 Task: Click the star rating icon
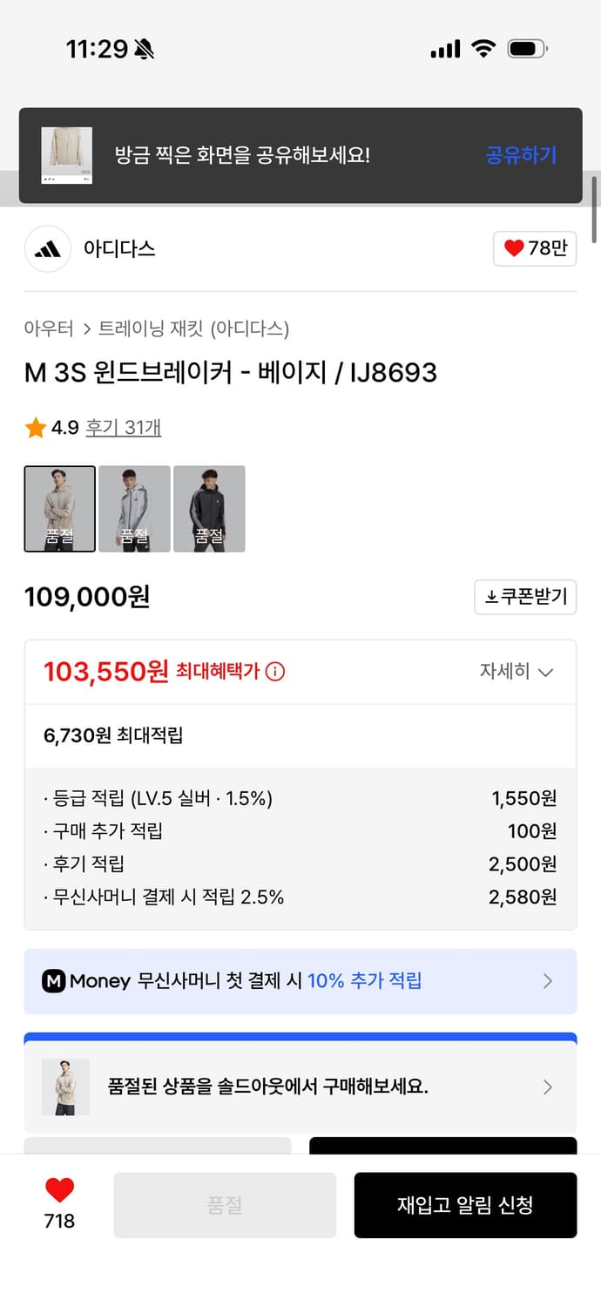(35, 428)
